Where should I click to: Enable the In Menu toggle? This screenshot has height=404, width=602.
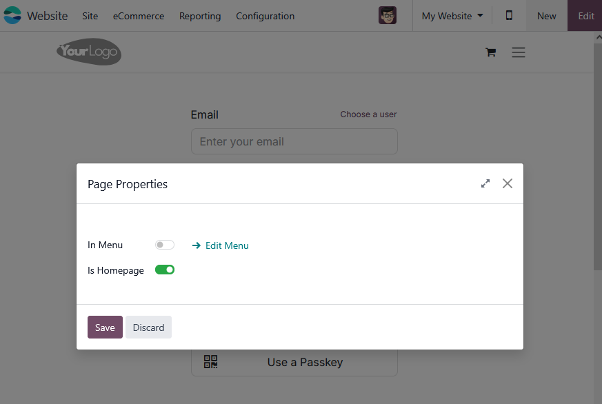(x=165, y=245)
